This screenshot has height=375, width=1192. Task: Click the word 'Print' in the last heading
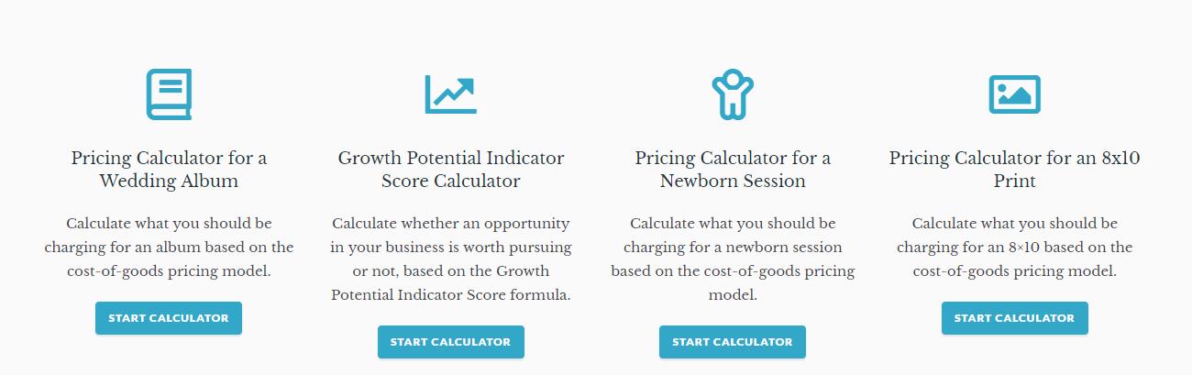pyautogui.click(x=1015, y=182)
